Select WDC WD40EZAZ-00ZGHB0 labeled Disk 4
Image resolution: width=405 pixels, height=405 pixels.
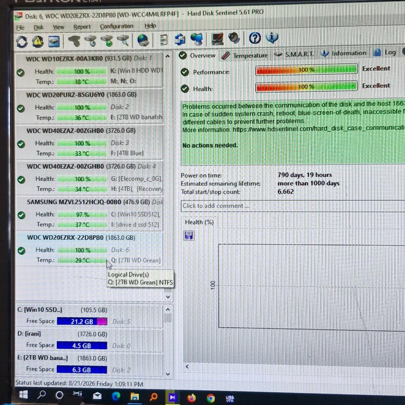click(90, 178)
